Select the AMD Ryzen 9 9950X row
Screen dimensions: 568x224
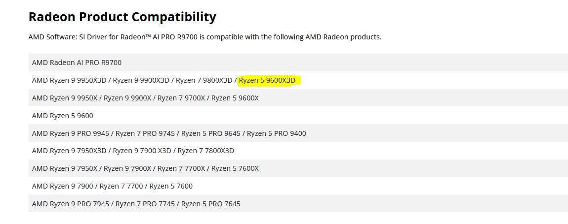point(298,98)
